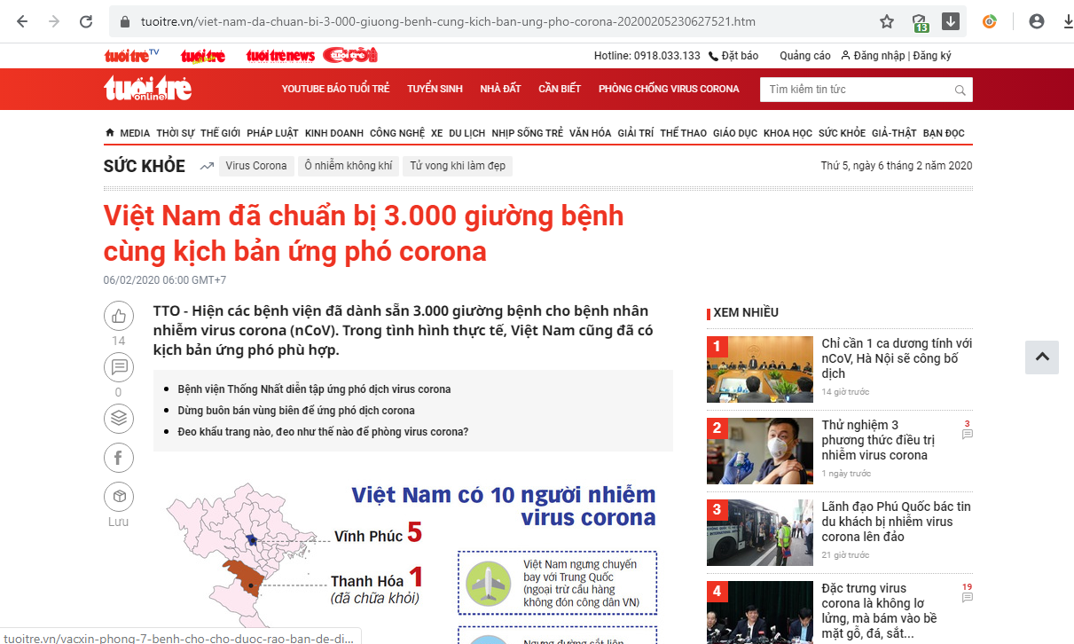Open article Thử nghiệm 3 phương thức điều trị

tap(878, 440)
